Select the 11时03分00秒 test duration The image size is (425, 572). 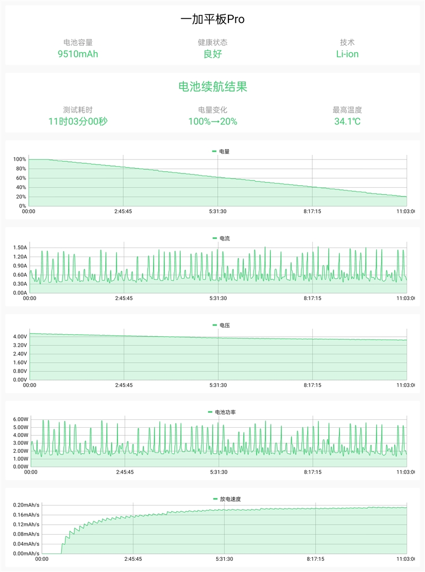pyautogui.click(x=78, y=121)
